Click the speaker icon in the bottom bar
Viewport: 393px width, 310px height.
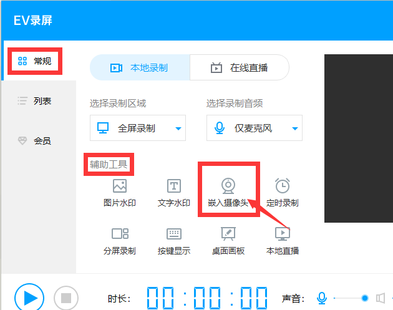pos(381,298)
